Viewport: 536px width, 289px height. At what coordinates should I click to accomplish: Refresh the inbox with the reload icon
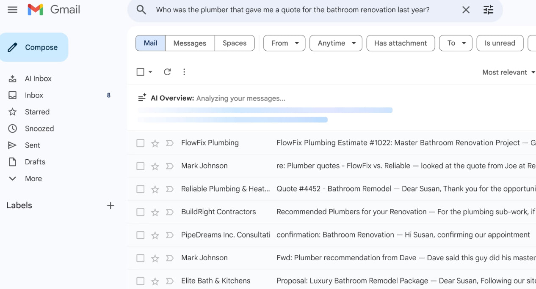tap(167, 72)
